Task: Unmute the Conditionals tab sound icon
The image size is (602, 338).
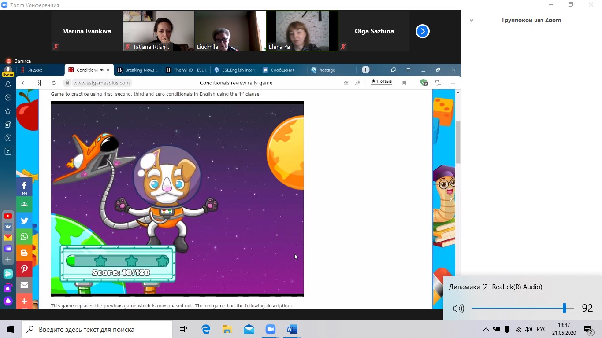Action: pyautogui.click(x=102, y=70)
